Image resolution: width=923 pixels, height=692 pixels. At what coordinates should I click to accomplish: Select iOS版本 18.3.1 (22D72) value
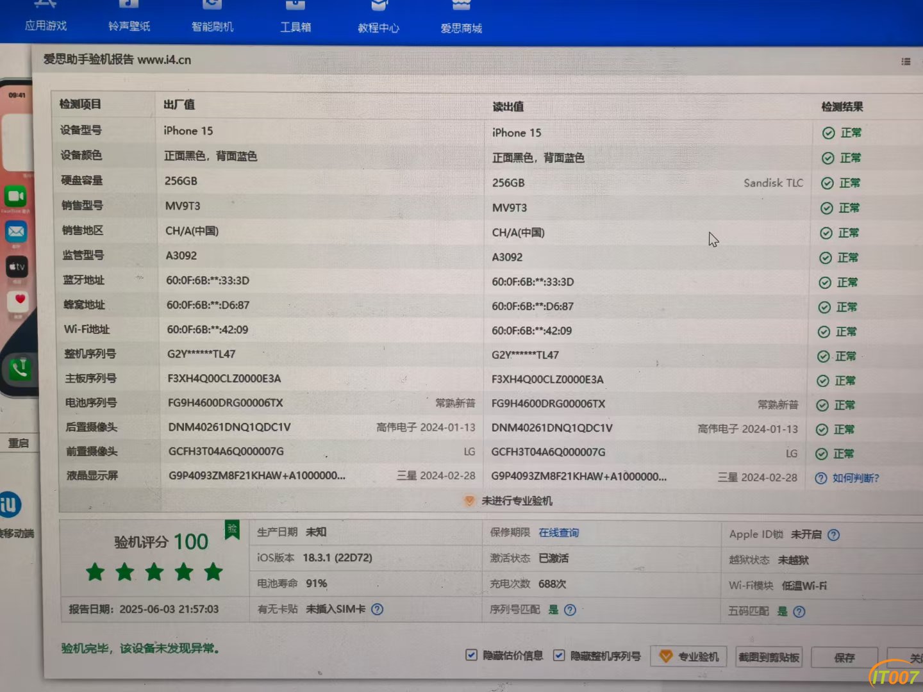point(337,557)
